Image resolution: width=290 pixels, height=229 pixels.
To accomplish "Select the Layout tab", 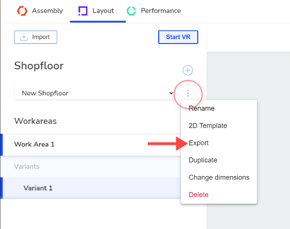I will [x=98, y=11].
